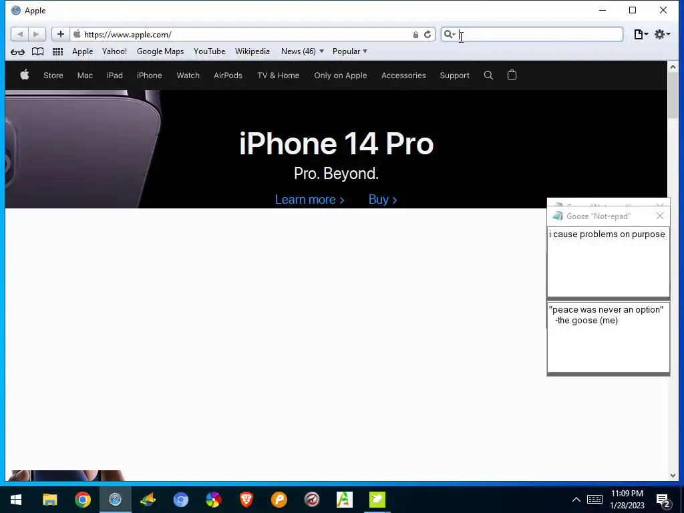
Task: Expand the search magnifier dropdown in toolbar
Action: coord(450,34)
